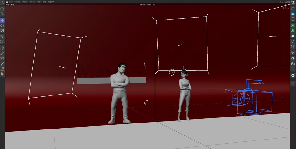The image size is (296, 149).
Task: Open the Redshift viewport menu
Action: click(x=51, y=2)
